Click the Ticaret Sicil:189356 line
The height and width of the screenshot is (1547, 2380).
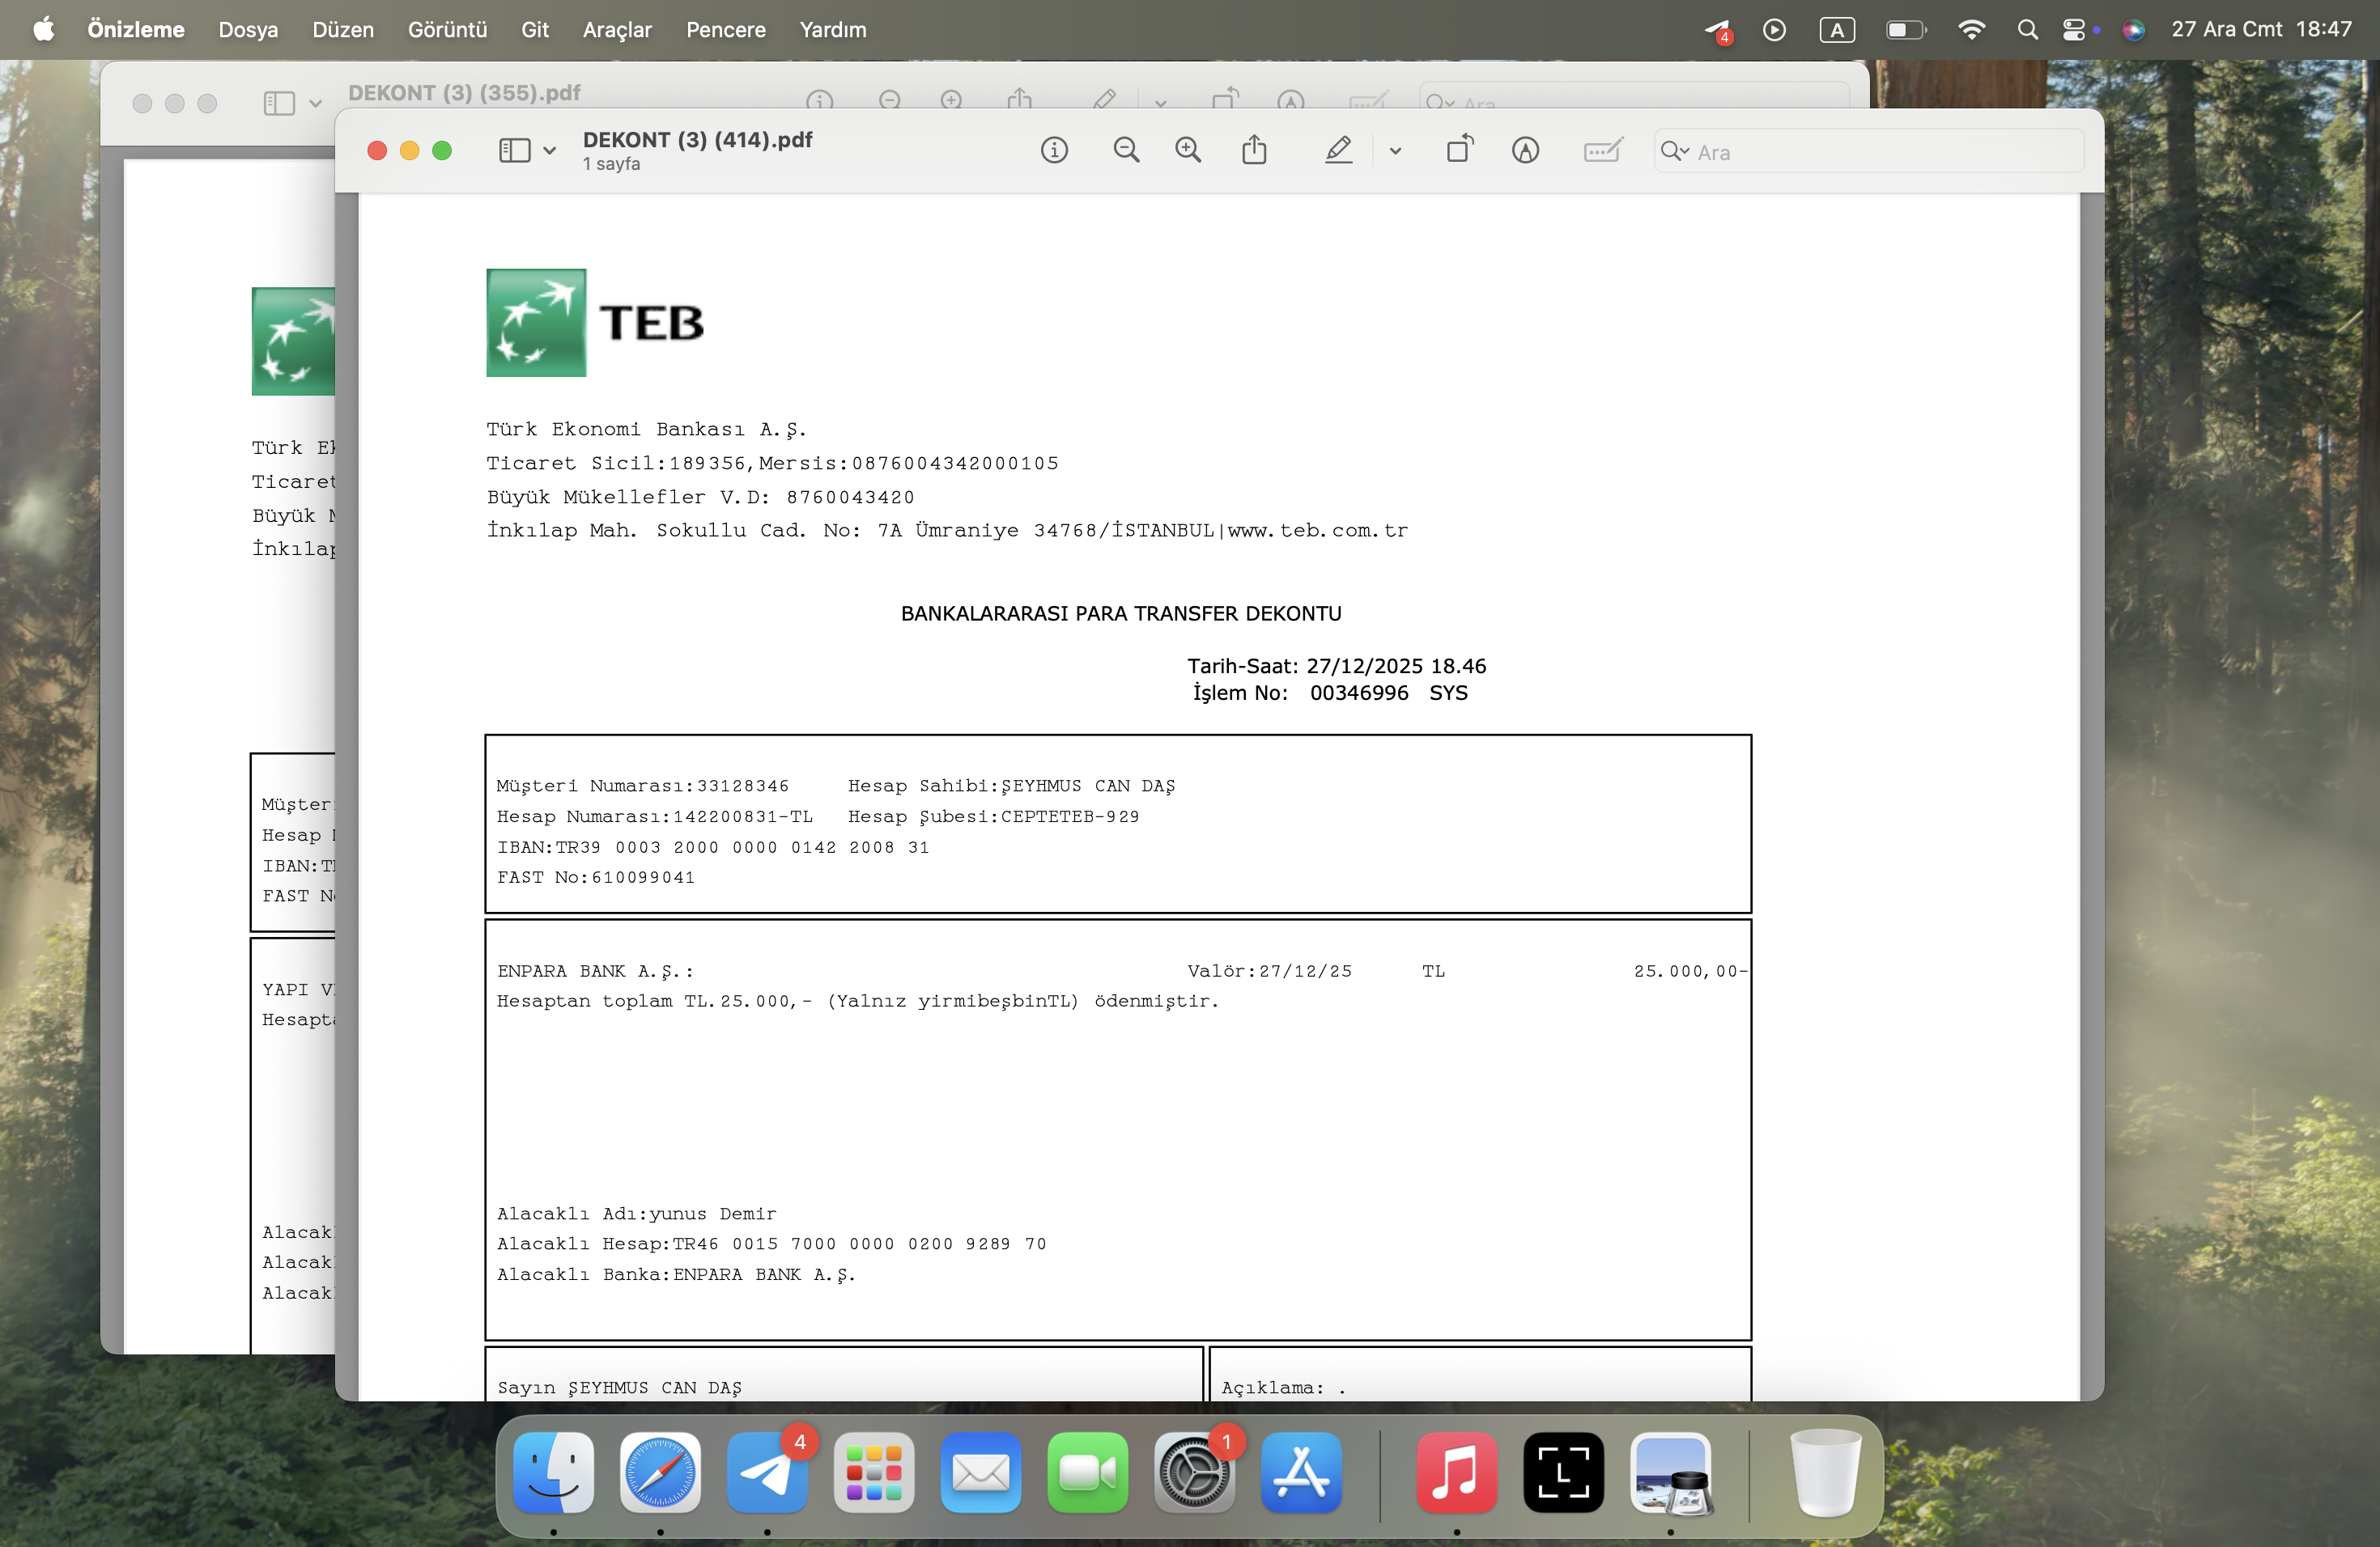[772, 464]
